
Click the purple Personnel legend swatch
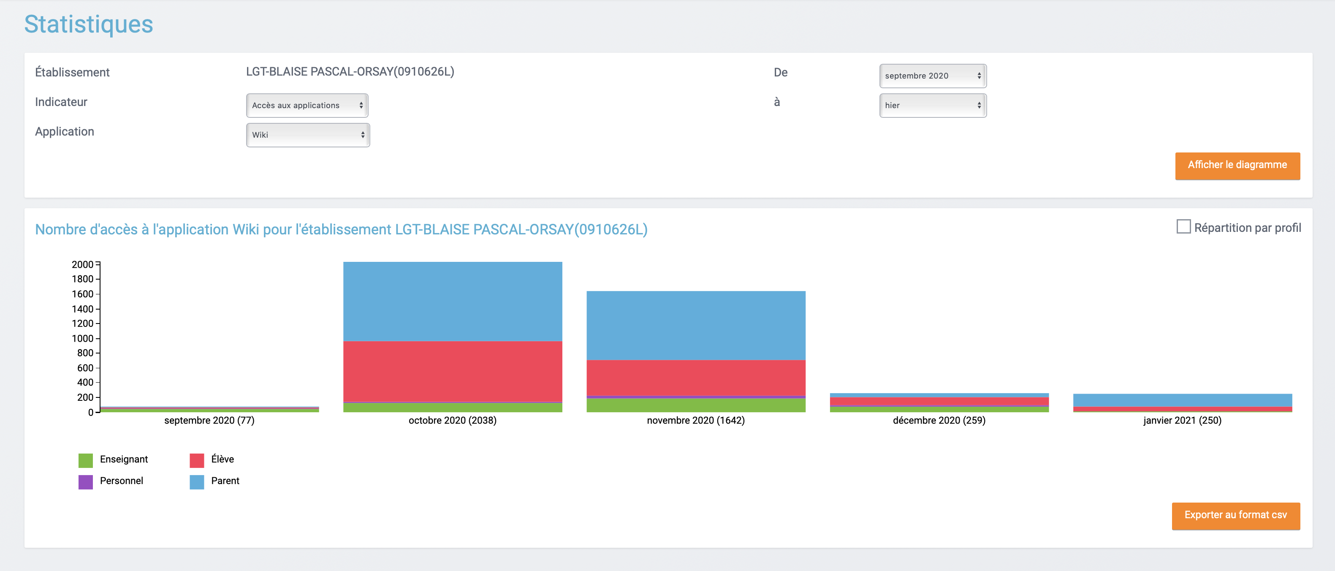86,482
